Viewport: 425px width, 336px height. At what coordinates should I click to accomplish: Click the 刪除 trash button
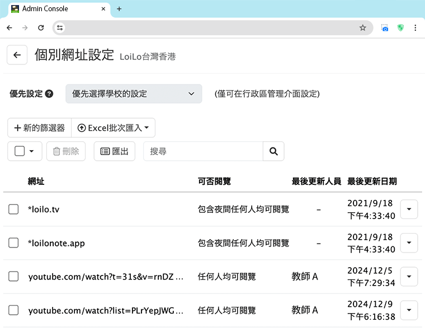[x=66, y=151]
